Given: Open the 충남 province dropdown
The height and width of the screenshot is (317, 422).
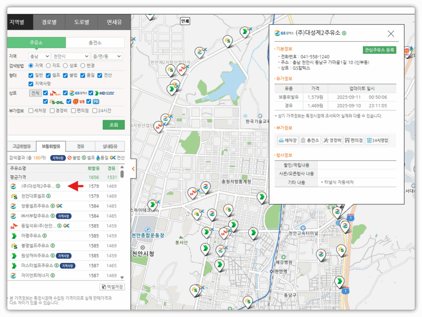Looking at the screenshot, I should point(39,56).
